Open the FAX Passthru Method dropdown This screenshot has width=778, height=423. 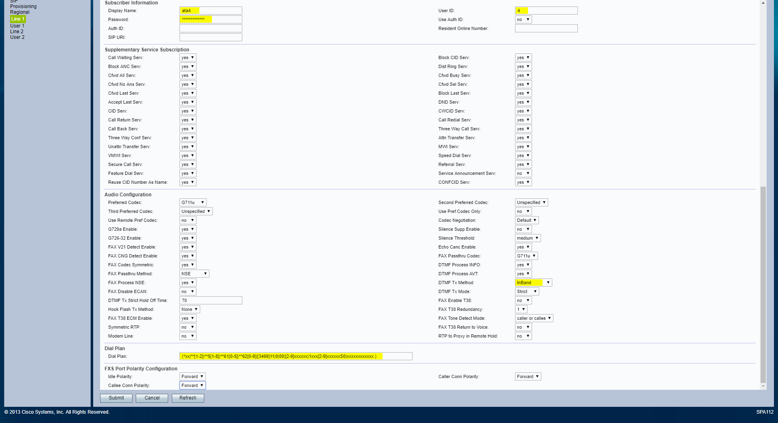click(194, 274)
